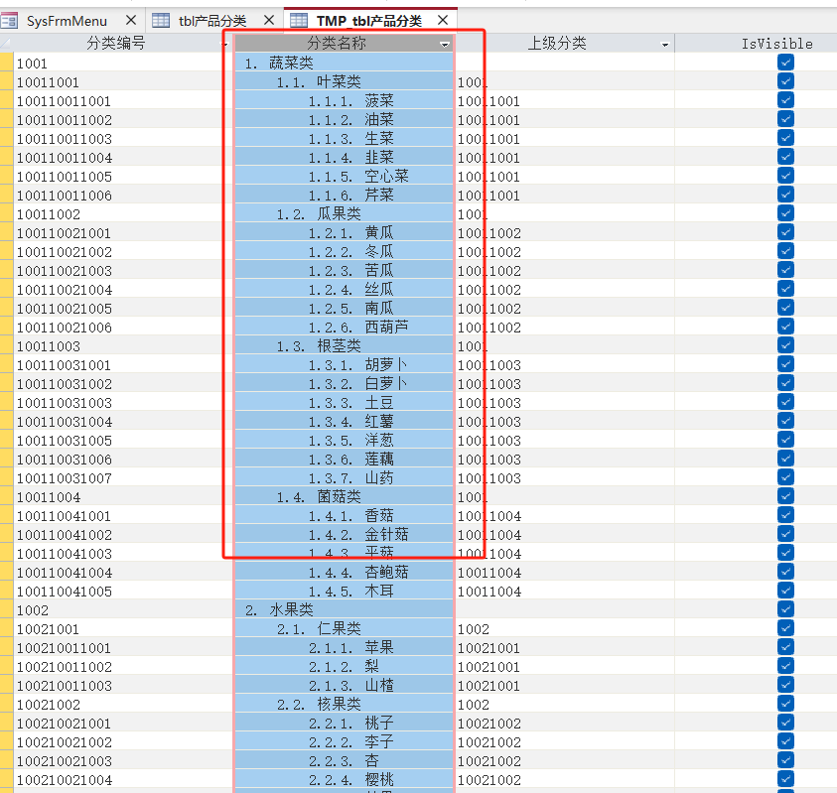
Task: Click the 上级分类 column header
Action: (556, 44)
